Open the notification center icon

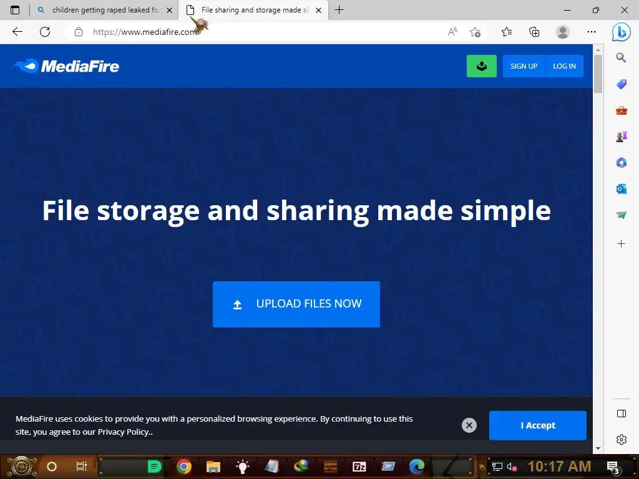[613, 467]
